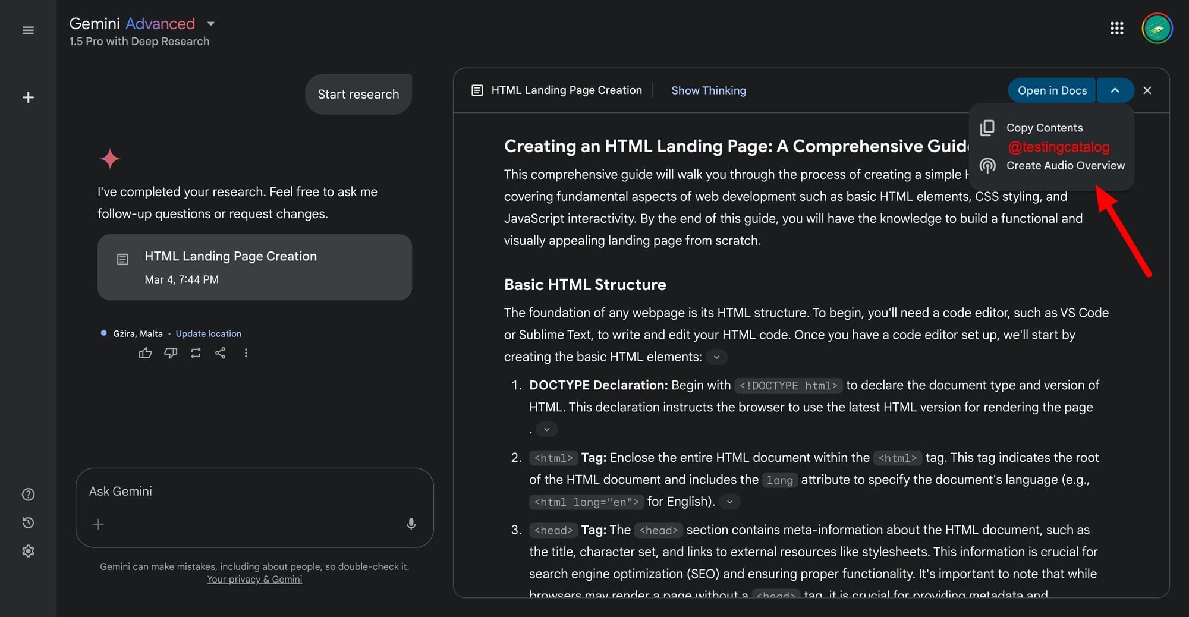This screenshot has height=617, width=1189.
Task: Click the Start research message bubble
Action: [x=358, y=94]
